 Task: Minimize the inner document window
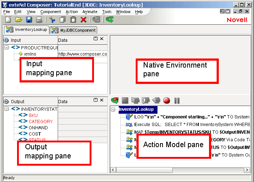point(235,11)
